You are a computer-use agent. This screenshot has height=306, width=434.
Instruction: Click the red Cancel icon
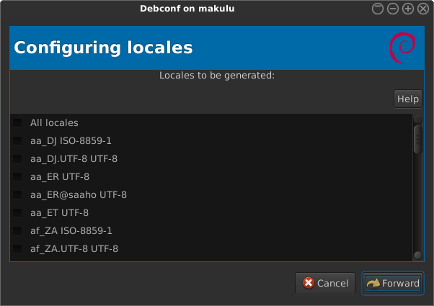tap(309, 283)
